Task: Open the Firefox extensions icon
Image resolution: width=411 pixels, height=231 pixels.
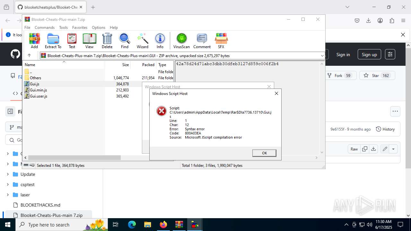Action: pos(391,21)
